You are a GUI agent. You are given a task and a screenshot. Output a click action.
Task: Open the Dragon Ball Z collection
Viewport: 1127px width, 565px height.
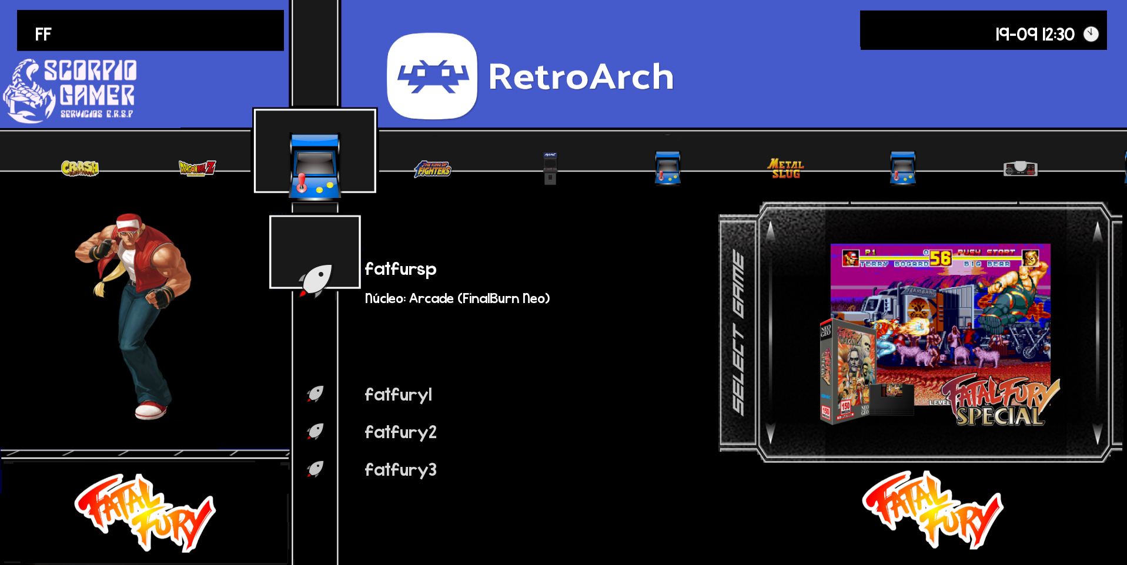click(197, 169)
